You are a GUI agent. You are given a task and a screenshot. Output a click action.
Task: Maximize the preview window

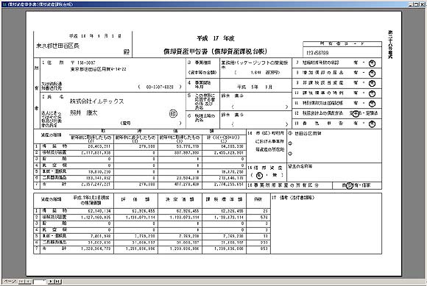pyautogui.click(x=417, y=4)
